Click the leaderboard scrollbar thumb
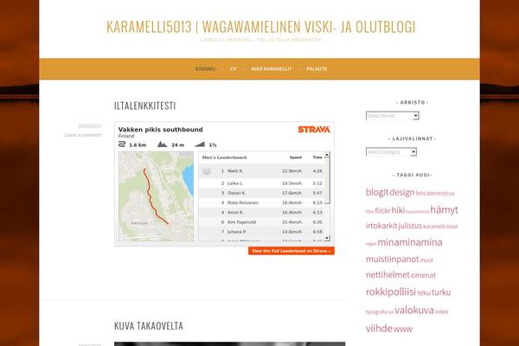This screenshot has width=519, height=346. 327,181
